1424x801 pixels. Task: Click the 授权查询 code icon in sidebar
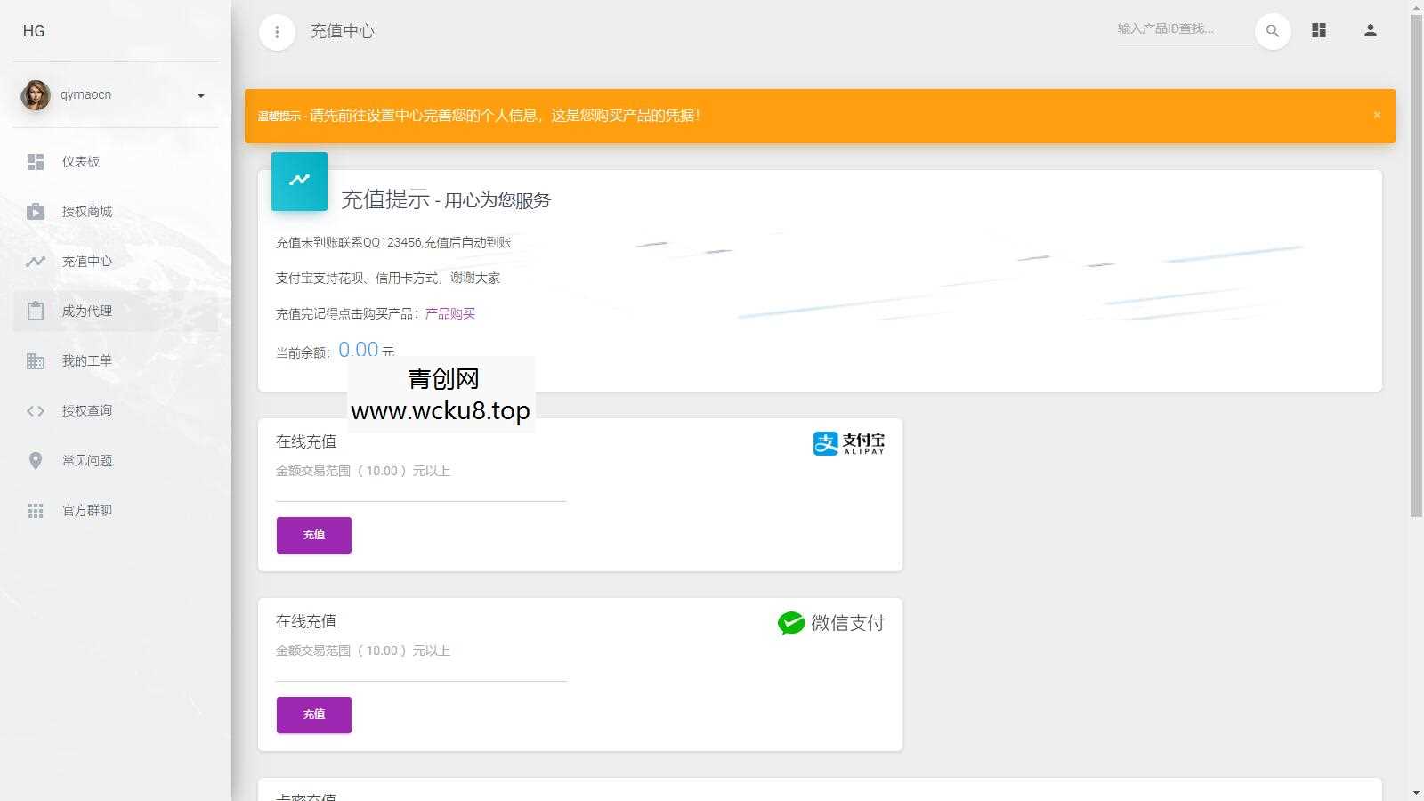(36, 410)
